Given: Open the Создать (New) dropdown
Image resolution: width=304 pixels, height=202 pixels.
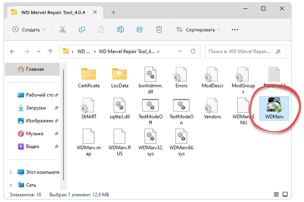Looking at the screenshot, I should coord(29,29).
